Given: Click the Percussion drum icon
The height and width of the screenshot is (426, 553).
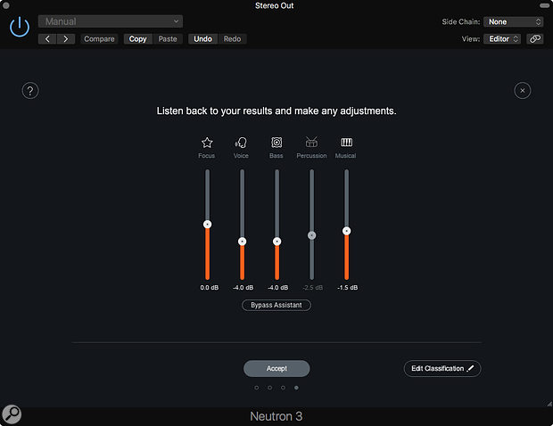Looking at the screenshot, I should [x=311, y=142].
